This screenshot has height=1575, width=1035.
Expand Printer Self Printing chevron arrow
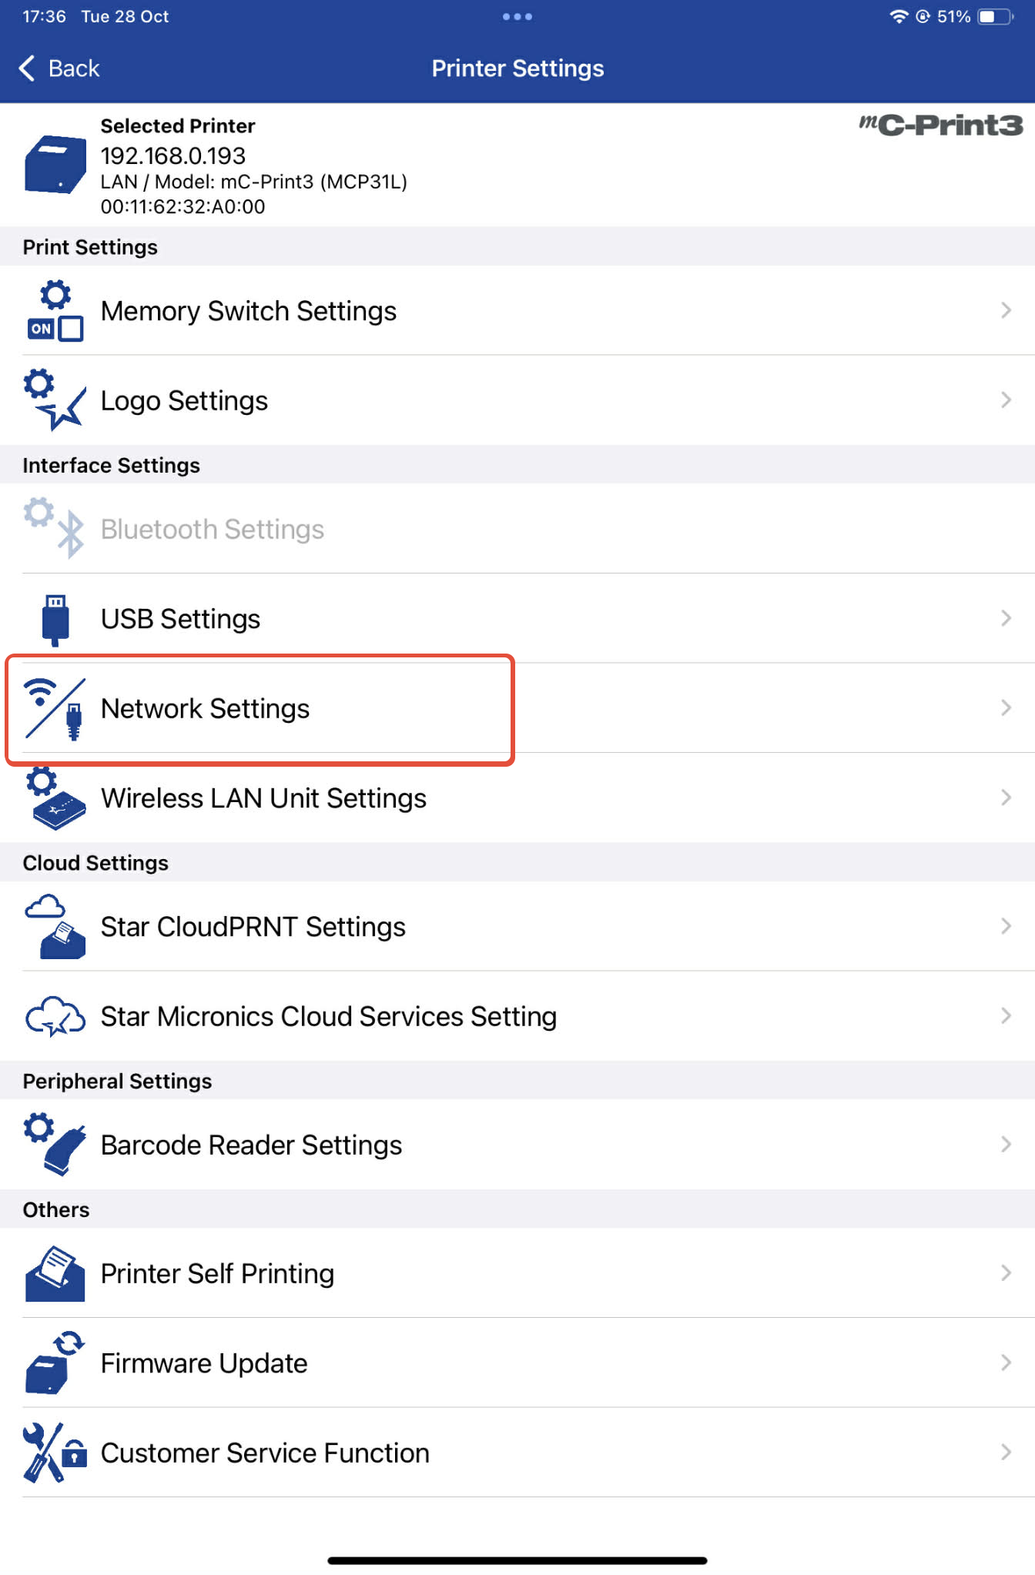1006,1273
